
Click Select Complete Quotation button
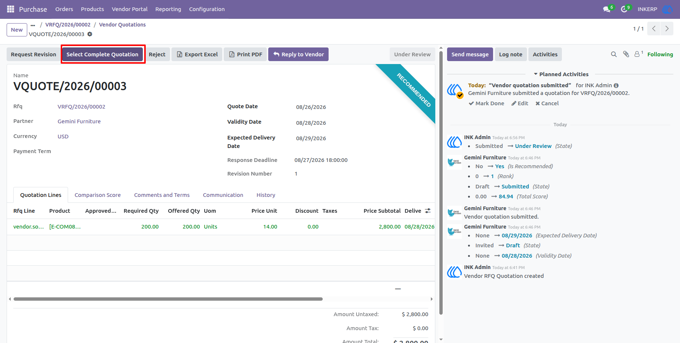tap(102, 54)
